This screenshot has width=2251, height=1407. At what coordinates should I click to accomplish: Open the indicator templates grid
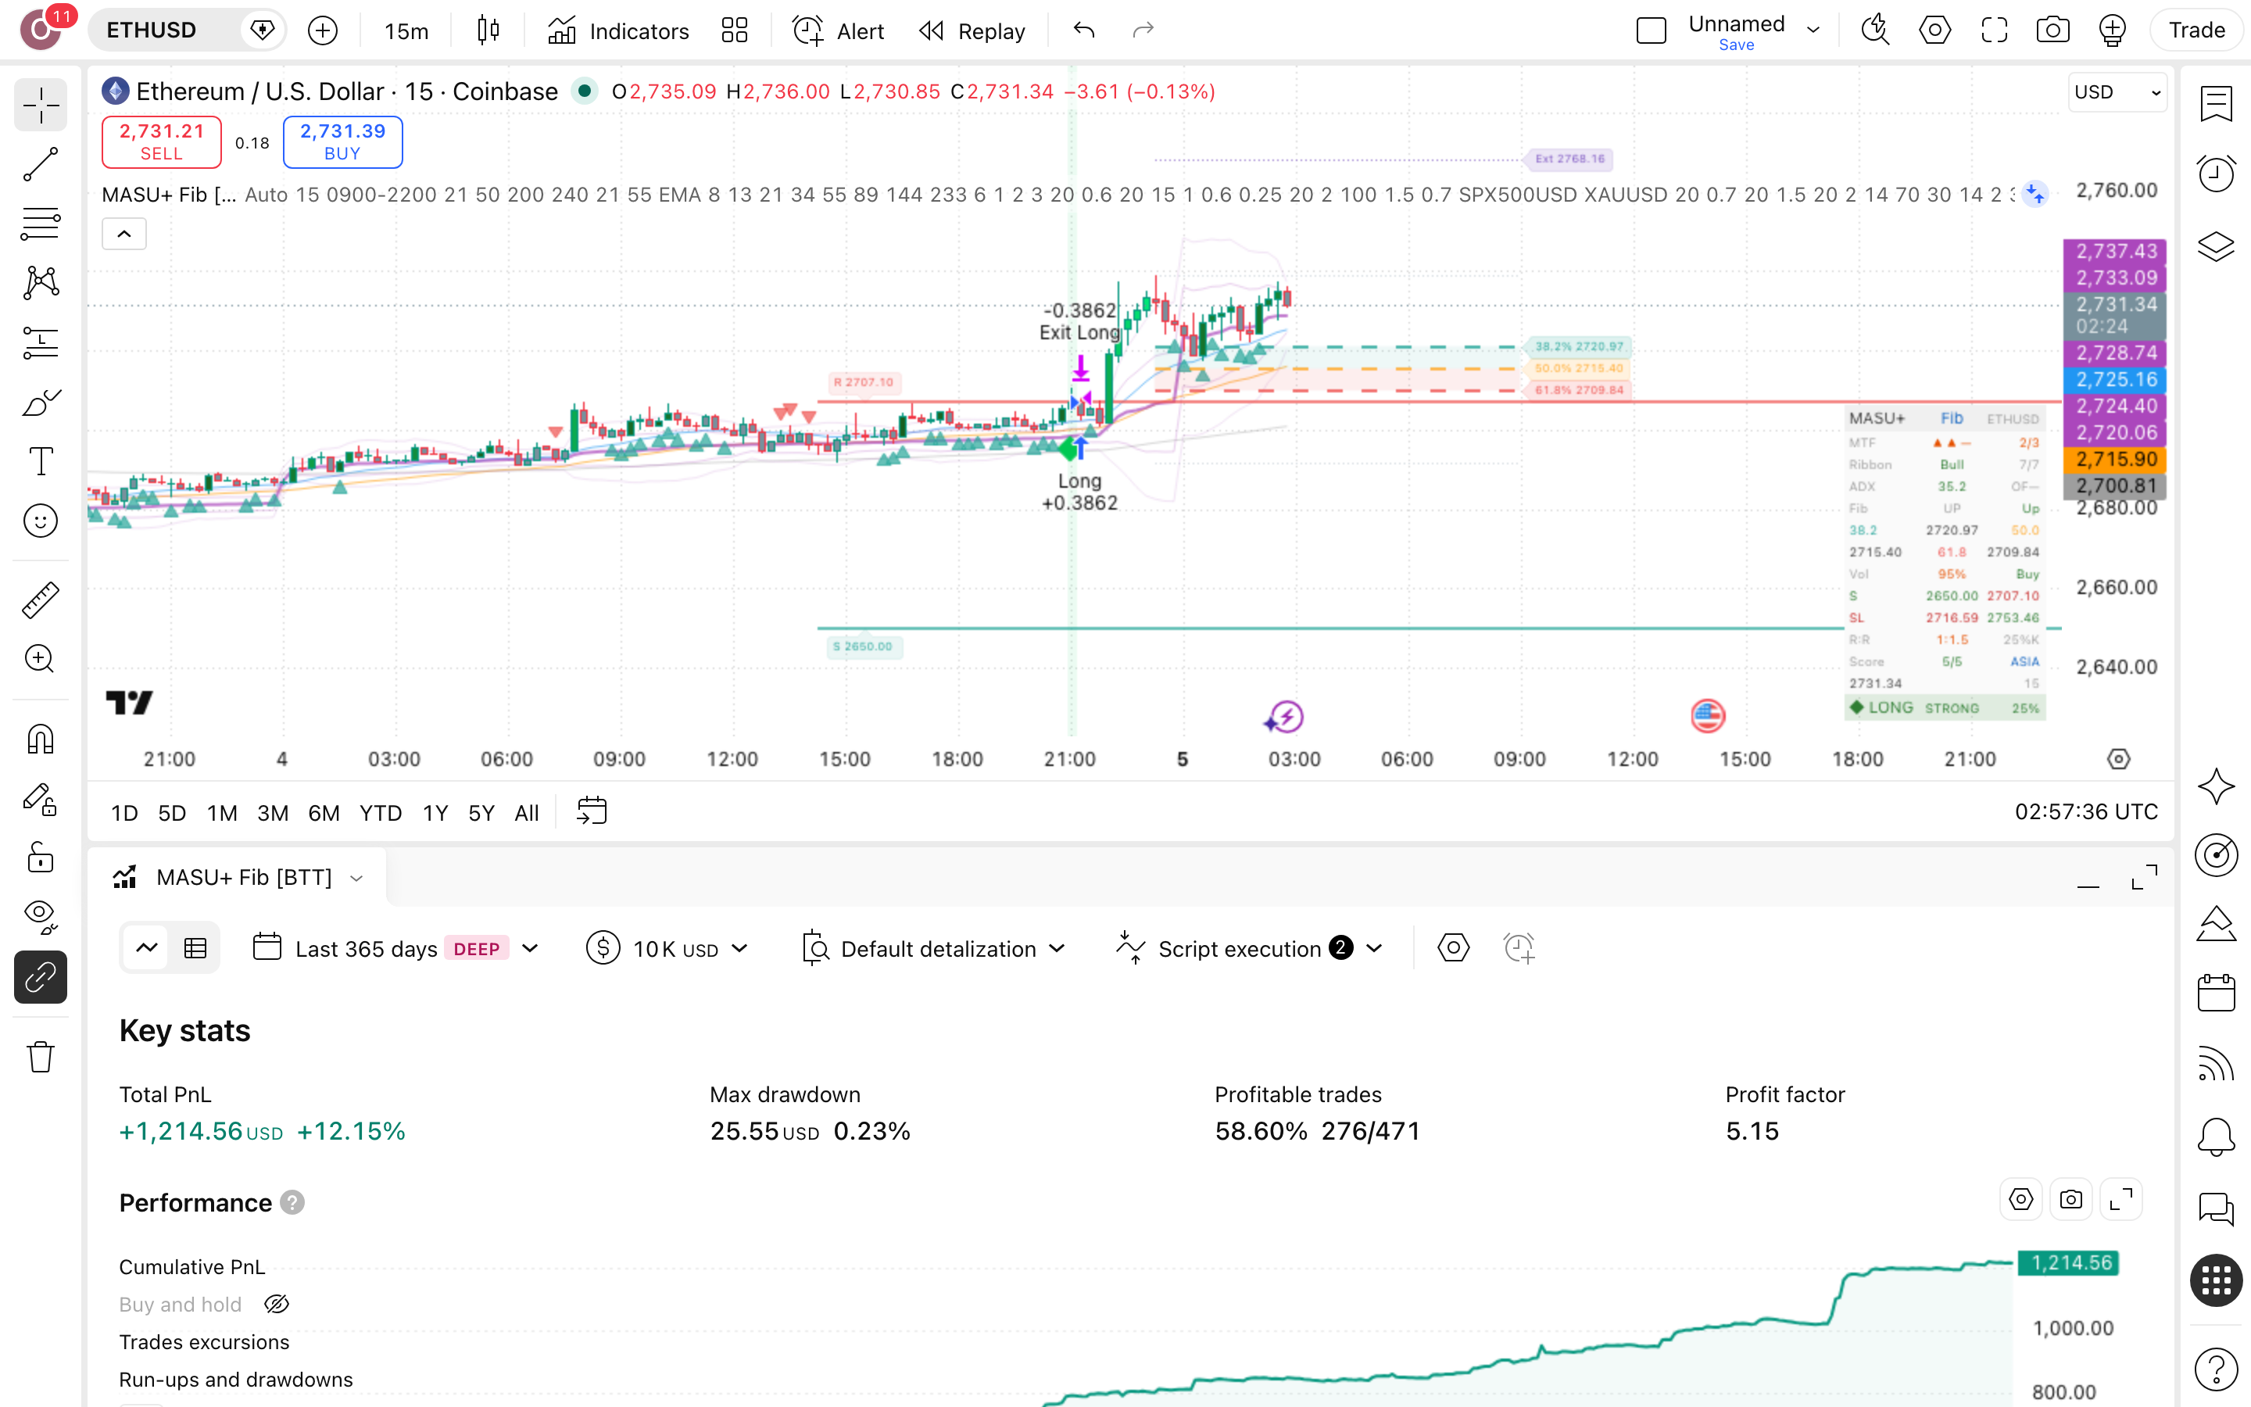[735, 30]
